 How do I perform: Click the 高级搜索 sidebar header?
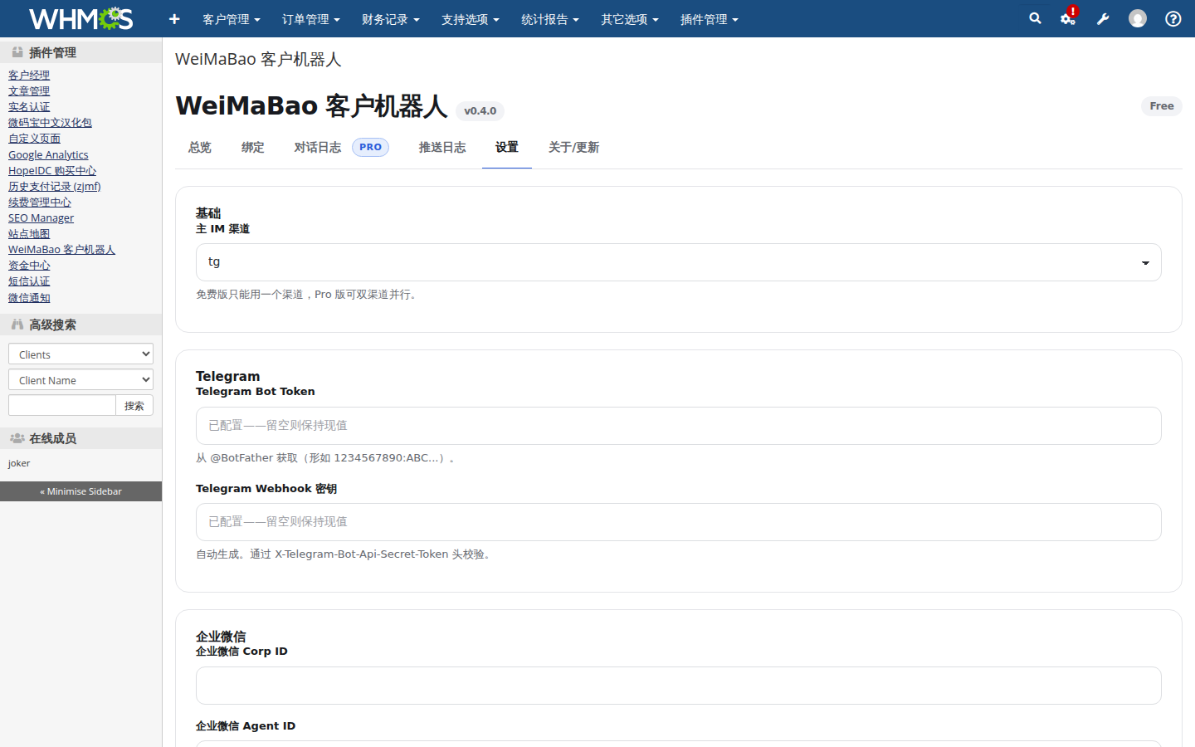click(x=80, y=325)
